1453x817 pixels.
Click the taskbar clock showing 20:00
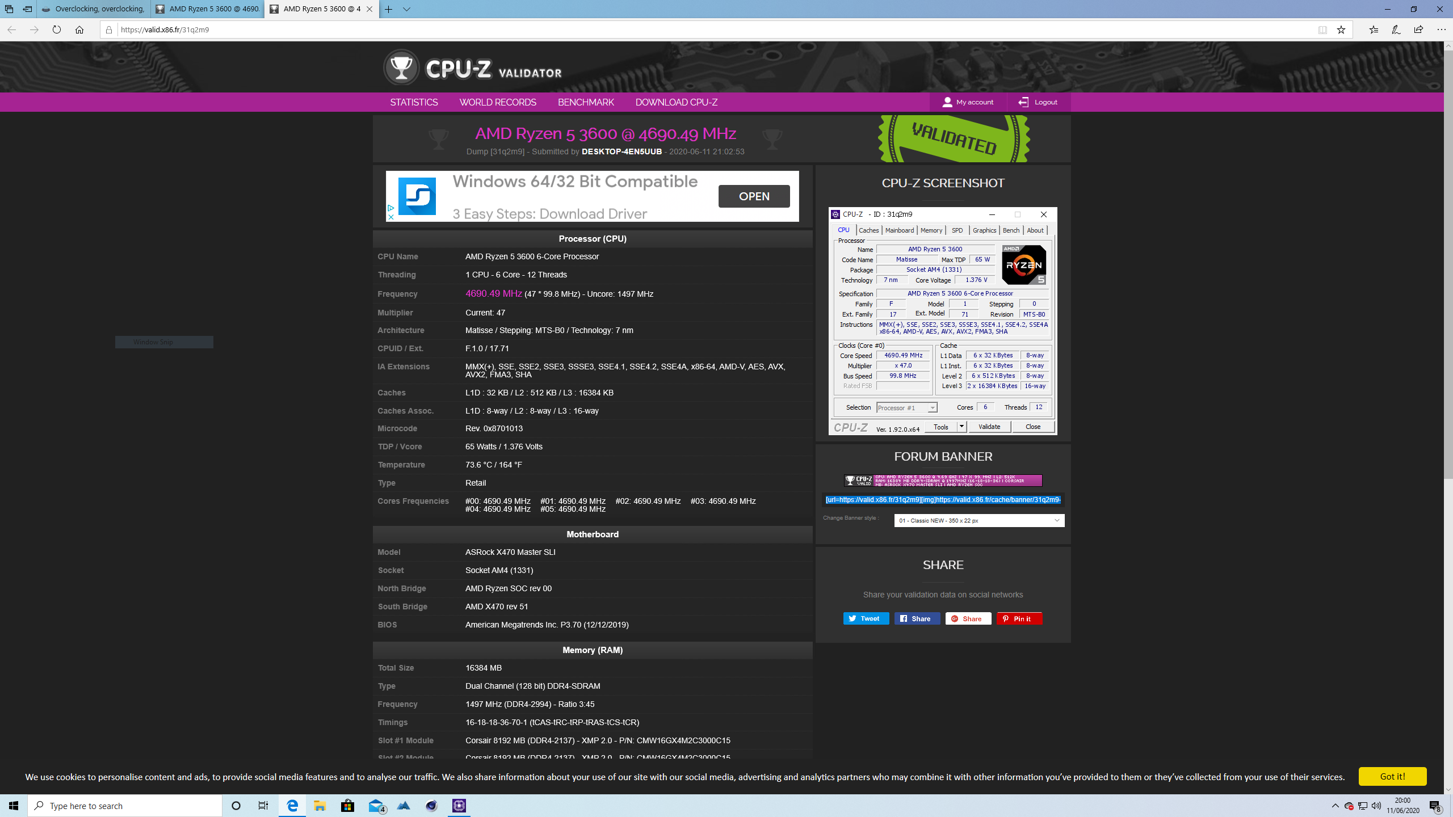[x=1402, y=806]
